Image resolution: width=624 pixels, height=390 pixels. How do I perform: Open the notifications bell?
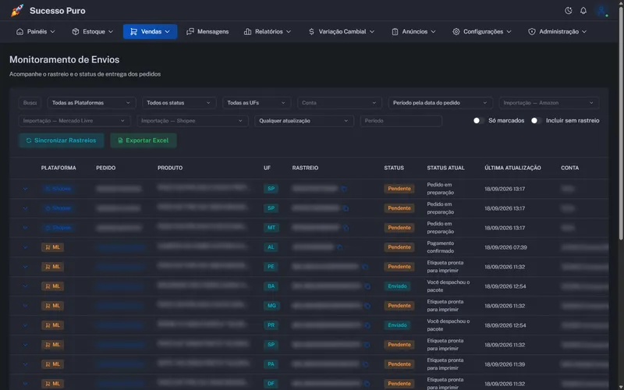[x=583, y=11]
